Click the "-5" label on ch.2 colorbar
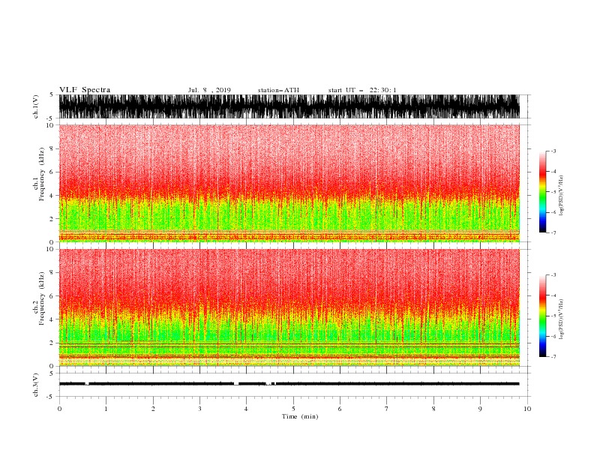Viewport: 594px width, 459px height. (x=553, y=316)
